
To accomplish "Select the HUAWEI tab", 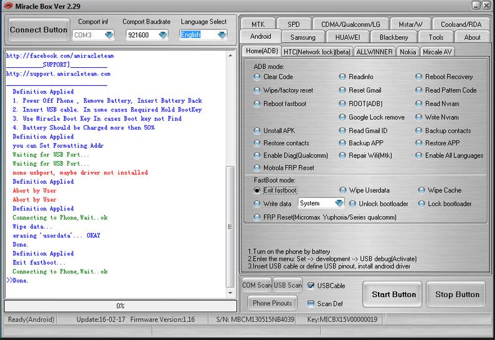I will [347, 37].
